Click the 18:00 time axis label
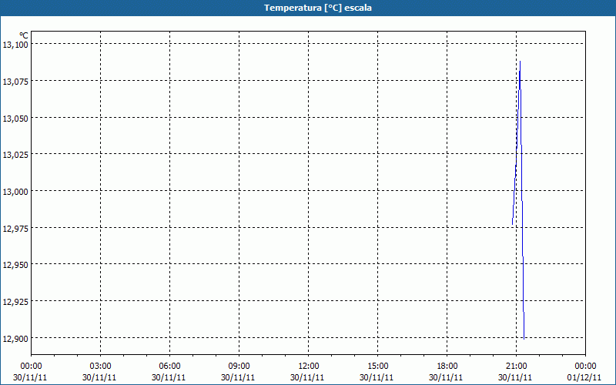This screenshot has height=385, width=616. [447, 367]
